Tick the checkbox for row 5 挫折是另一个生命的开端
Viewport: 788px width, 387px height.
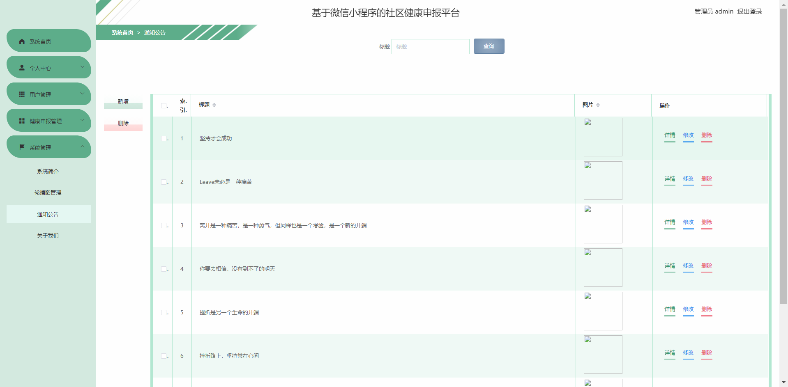click(164, 312)
